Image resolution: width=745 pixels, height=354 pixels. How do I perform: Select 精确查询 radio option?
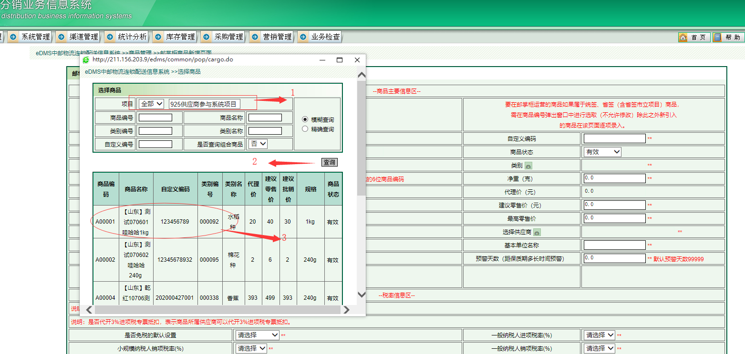[x=305, y=129]
